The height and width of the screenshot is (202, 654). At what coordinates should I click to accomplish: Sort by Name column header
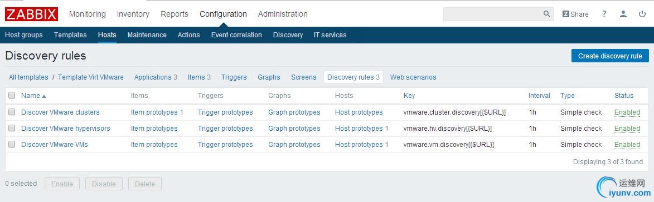coord(33,95)
